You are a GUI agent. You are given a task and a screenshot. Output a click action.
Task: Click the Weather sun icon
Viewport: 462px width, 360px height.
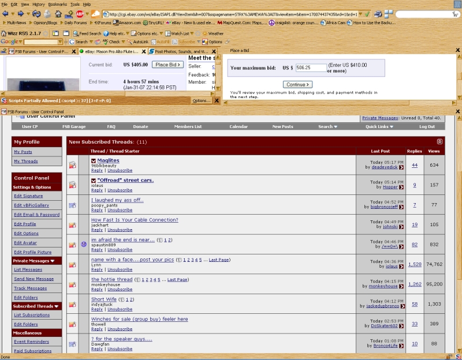coord(205,33)
